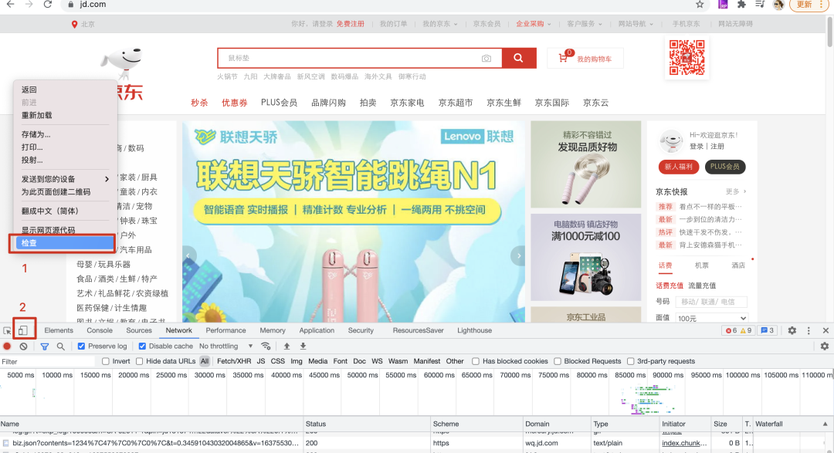834x453 pixels.
Task: Toggle the device toolbar icon in DevTools
Action: 23,330
